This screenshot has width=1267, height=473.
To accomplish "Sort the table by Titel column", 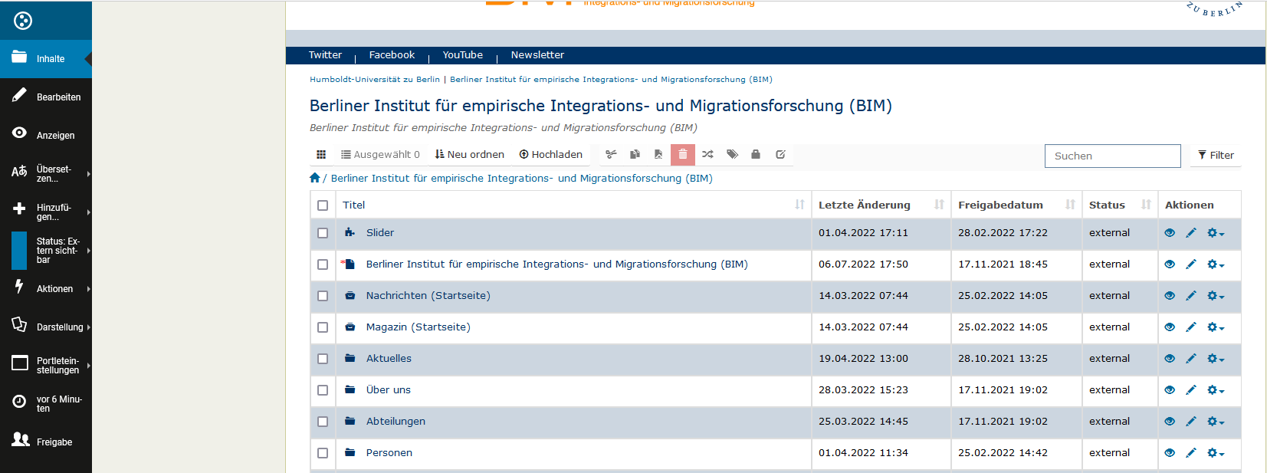I will click(x=573, y=205).
